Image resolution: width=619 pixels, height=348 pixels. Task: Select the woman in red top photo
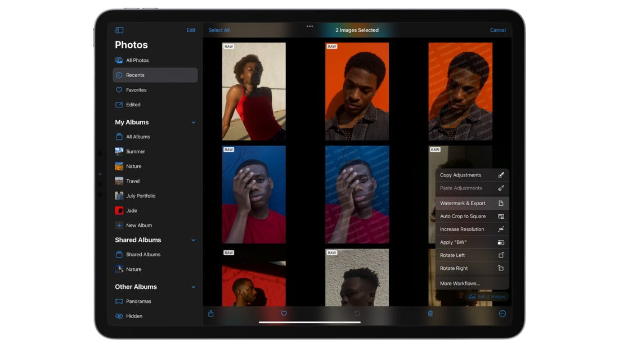254,92
